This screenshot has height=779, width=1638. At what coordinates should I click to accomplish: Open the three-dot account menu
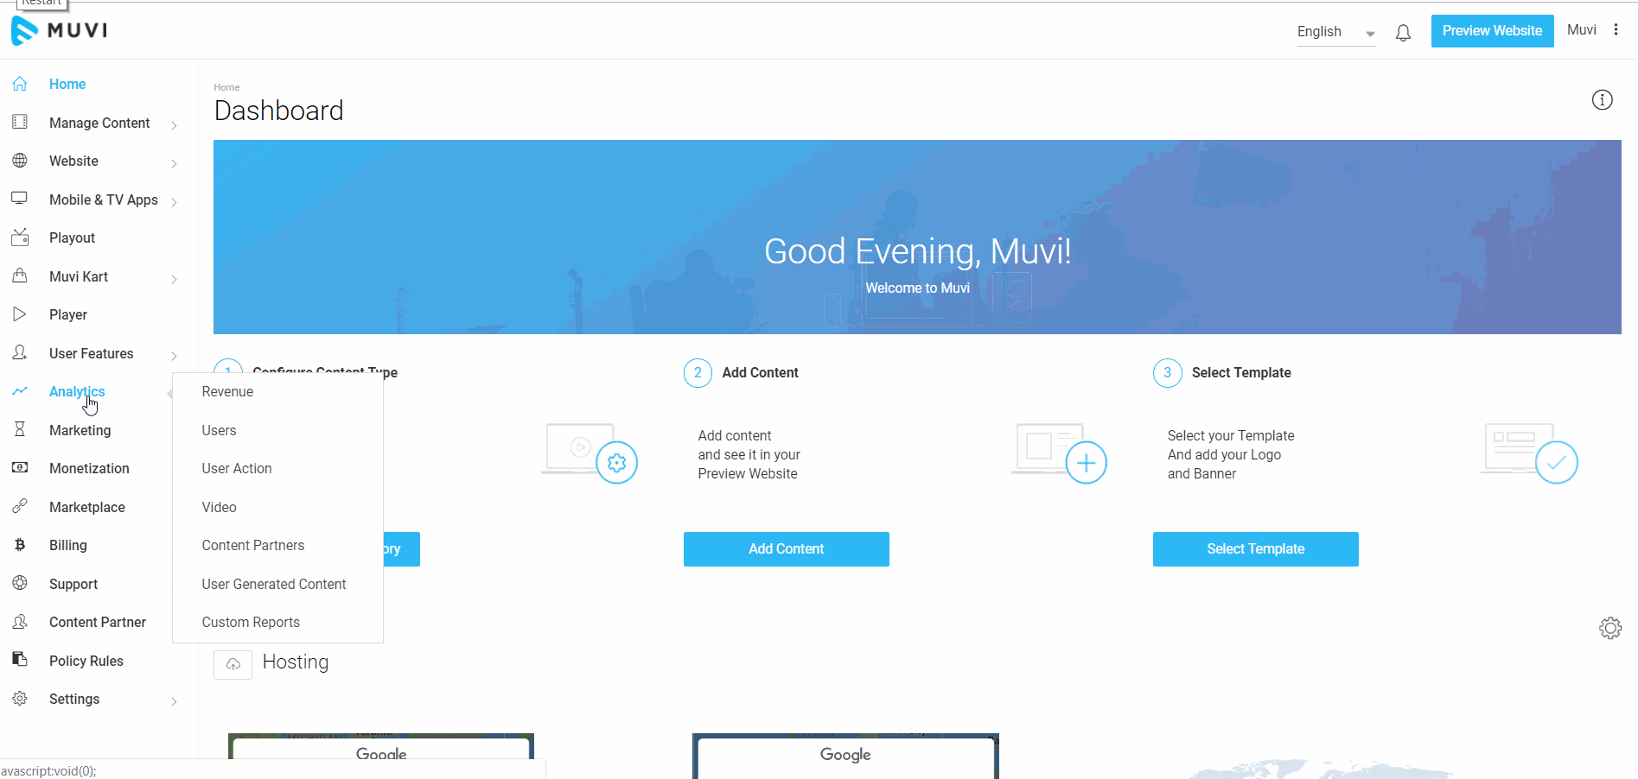[1616, 29]
